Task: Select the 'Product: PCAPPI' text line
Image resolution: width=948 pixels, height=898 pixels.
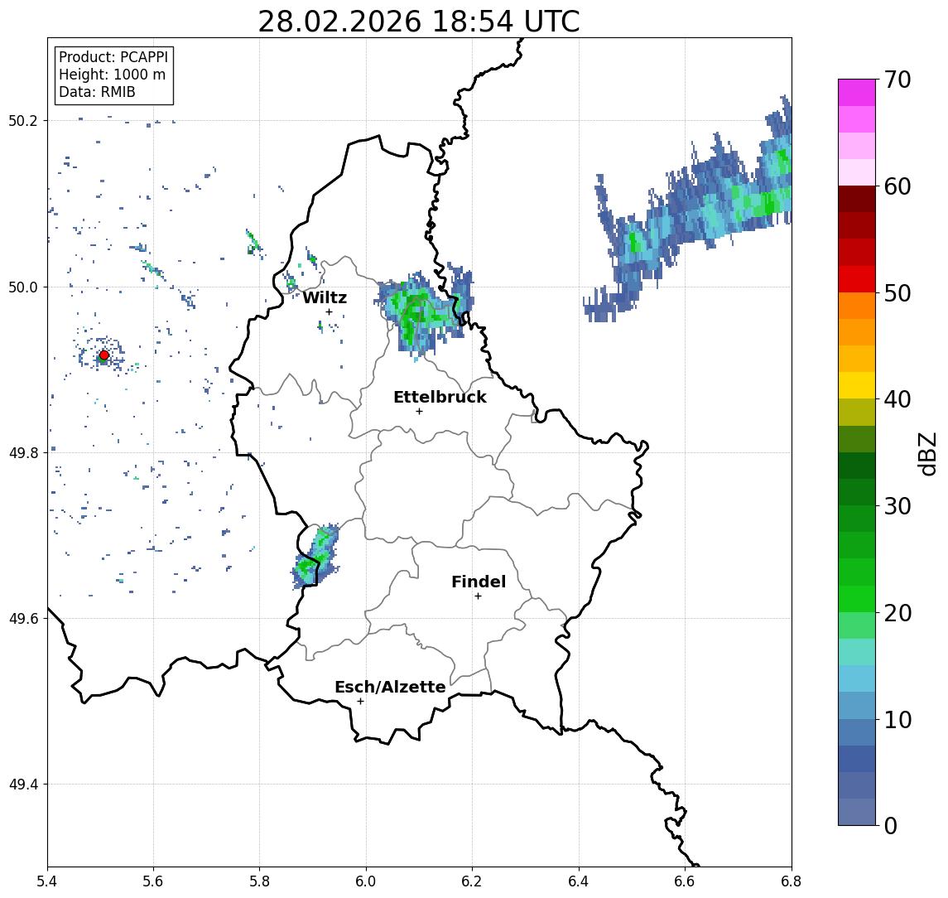Action: tap(113, 57)
